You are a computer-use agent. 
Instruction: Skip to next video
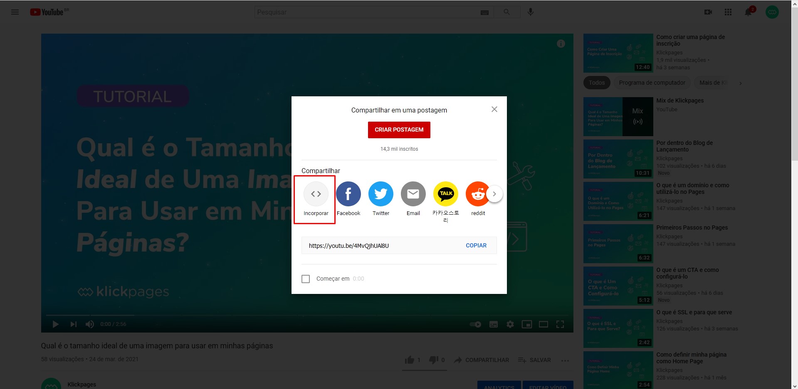[x=74, y=324]
